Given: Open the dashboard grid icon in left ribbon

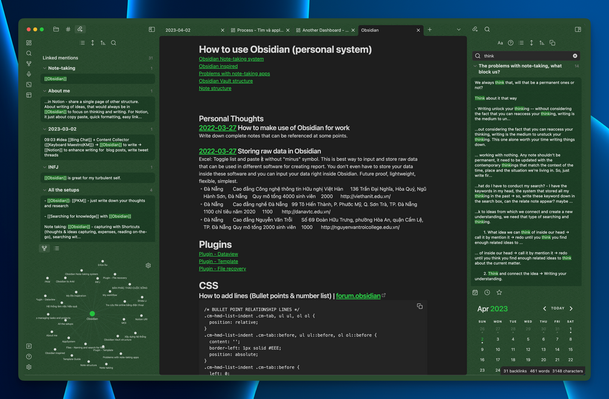Looking at the screenshot, I should 28,42.
